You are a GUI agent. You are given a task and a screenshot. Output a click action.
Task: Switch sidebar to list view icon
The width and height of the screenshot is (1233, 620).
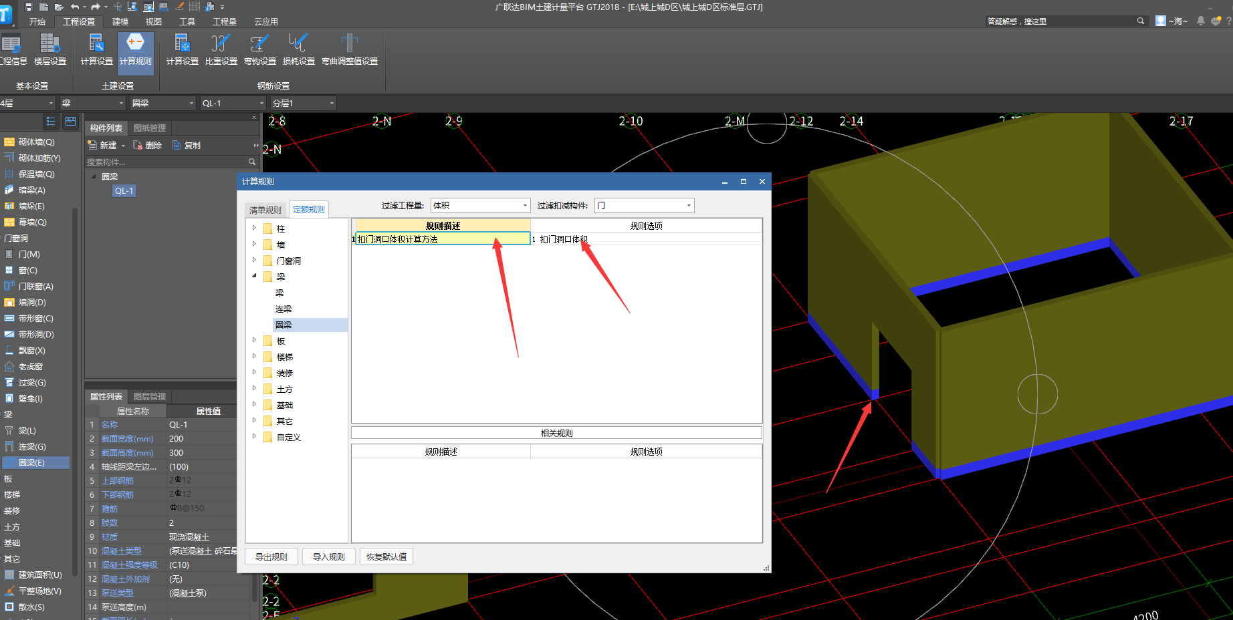click(51, 122)
